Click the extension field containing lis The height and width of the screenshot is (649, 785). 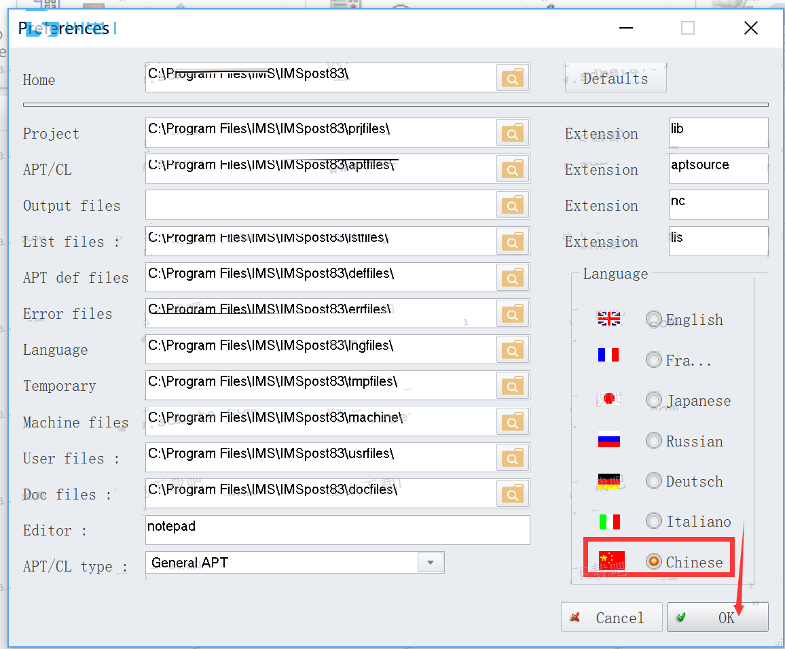point(718,241)
